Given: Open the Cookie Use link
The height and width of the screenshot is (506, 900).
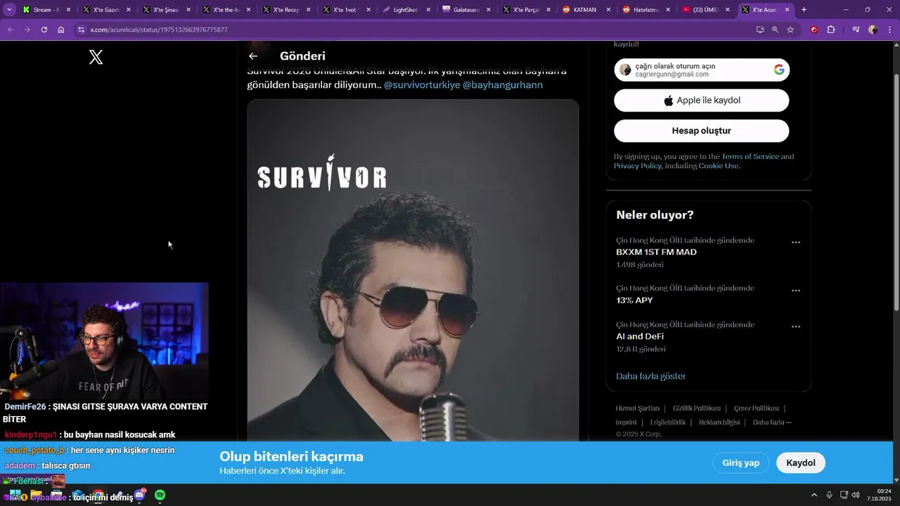Looking at the screenshot, I should (x=718, y=166).
